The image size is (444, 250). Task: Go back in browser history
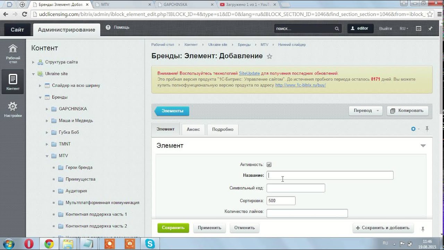[5, 14]
